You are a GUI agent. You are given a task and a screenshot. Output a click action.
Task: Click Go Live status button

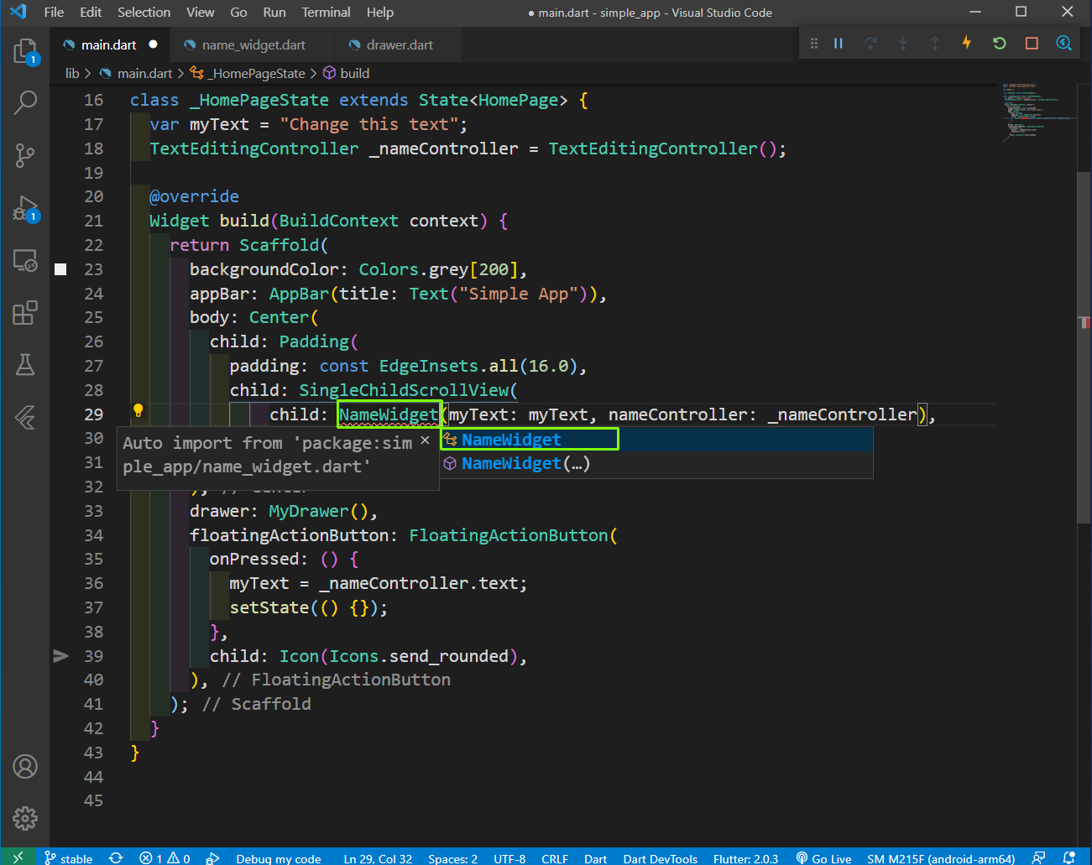tap(823, 858)
